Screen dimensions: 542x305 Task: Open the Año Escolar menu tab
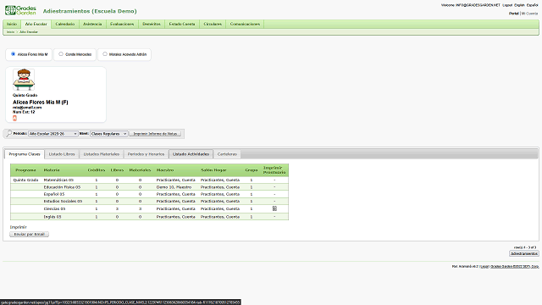[36, 25]
